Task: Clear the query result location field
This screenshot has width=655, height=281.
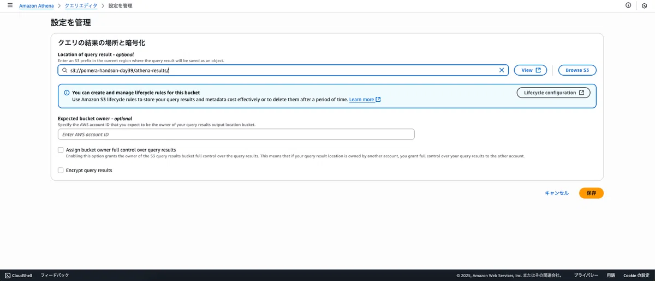Action: tap(502, 70)
